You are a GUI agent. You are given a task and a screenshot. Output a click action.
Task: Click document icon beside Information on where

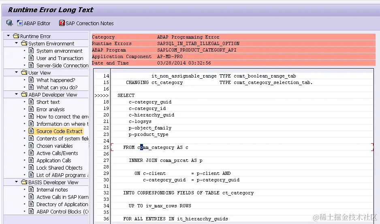pyautogui.click(x=31, y=123)
